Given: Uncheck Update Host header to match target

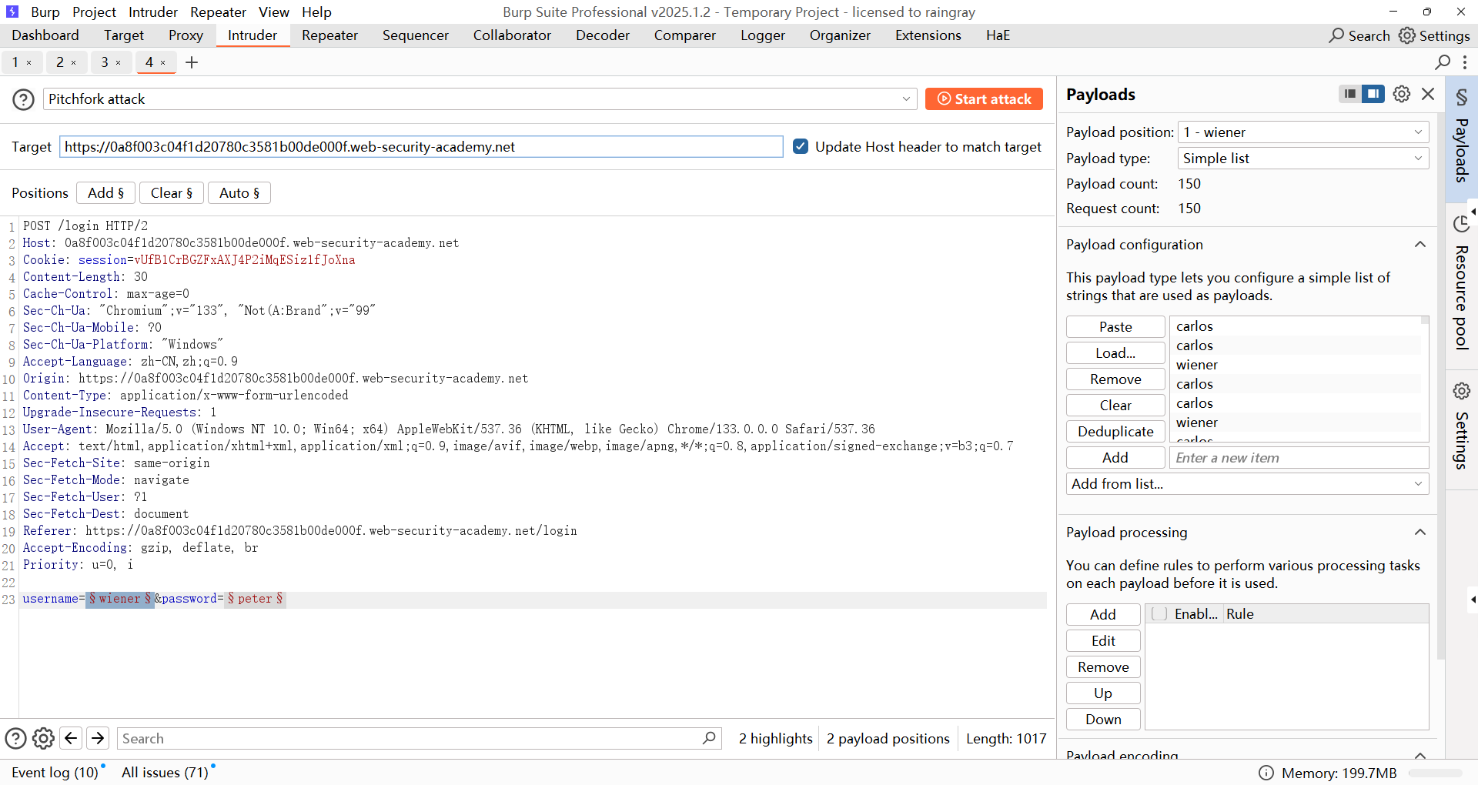Looking at the screenshot, I should tap(801, 146).
